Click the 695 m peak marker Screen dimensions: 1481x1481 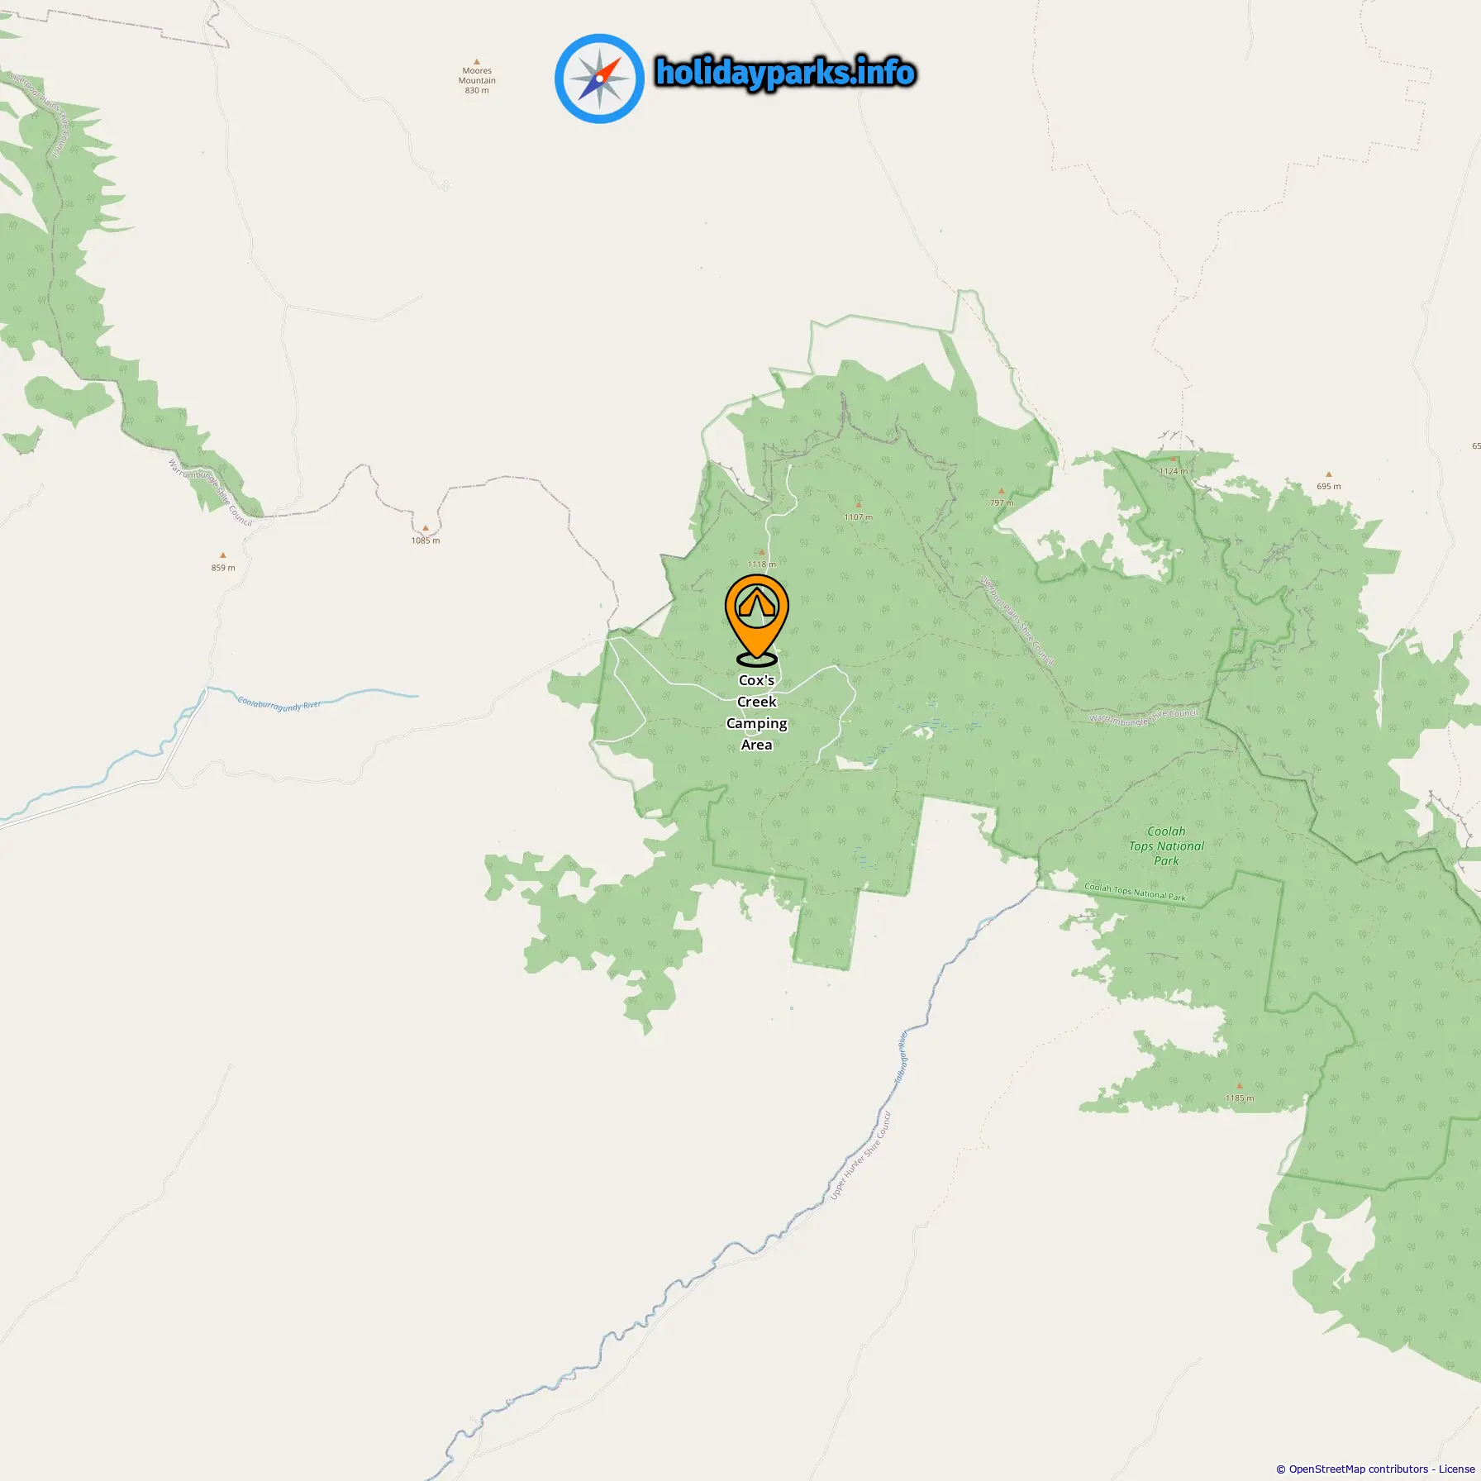[1329, 475]
